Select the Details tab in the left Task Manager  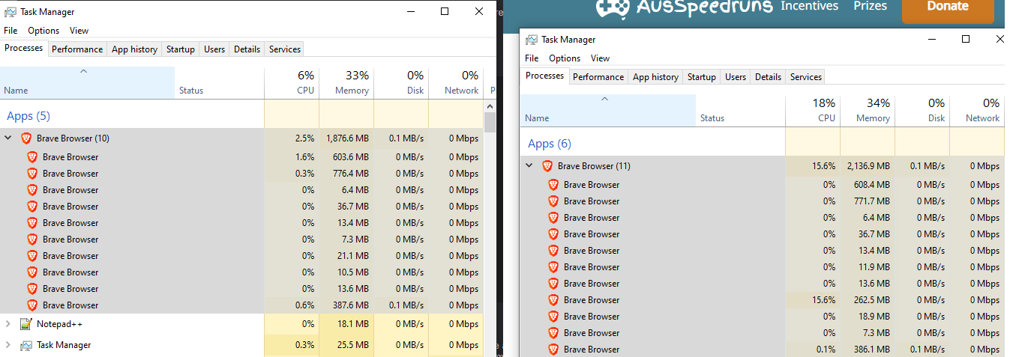pyautogui.click(x=247, y=49)
